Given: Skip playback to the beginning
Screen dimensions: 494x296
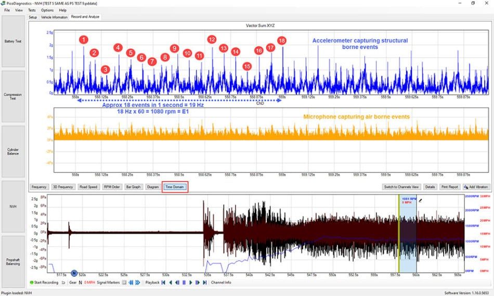Looking at the screenshot, I should [163, 282].
